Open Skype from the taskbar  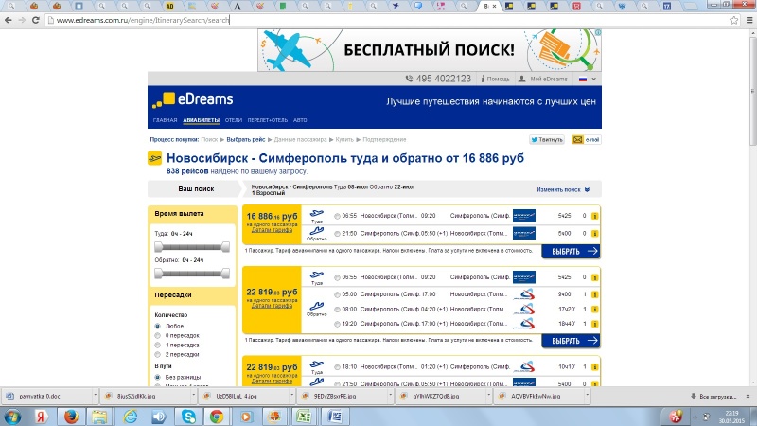[x=190, y=416]
